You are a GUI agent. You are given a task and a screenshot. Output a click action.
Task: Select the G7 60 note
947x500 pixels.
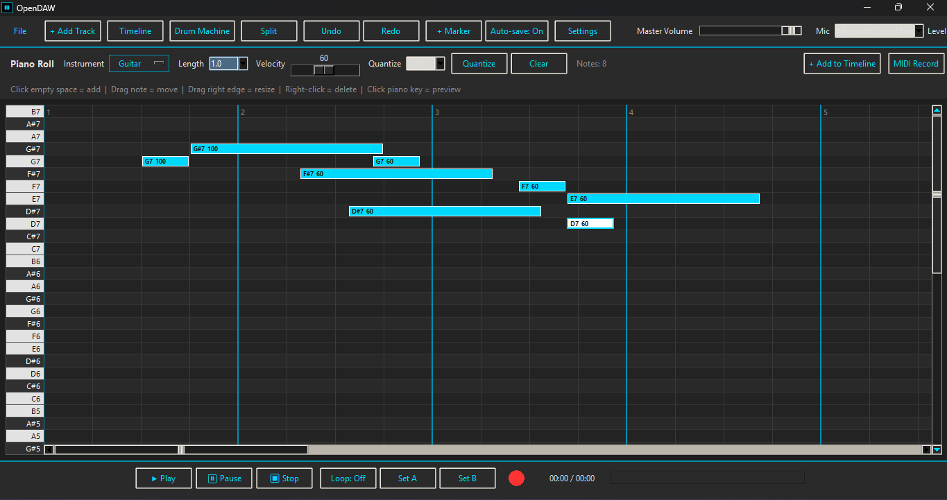tap(396, 161)
